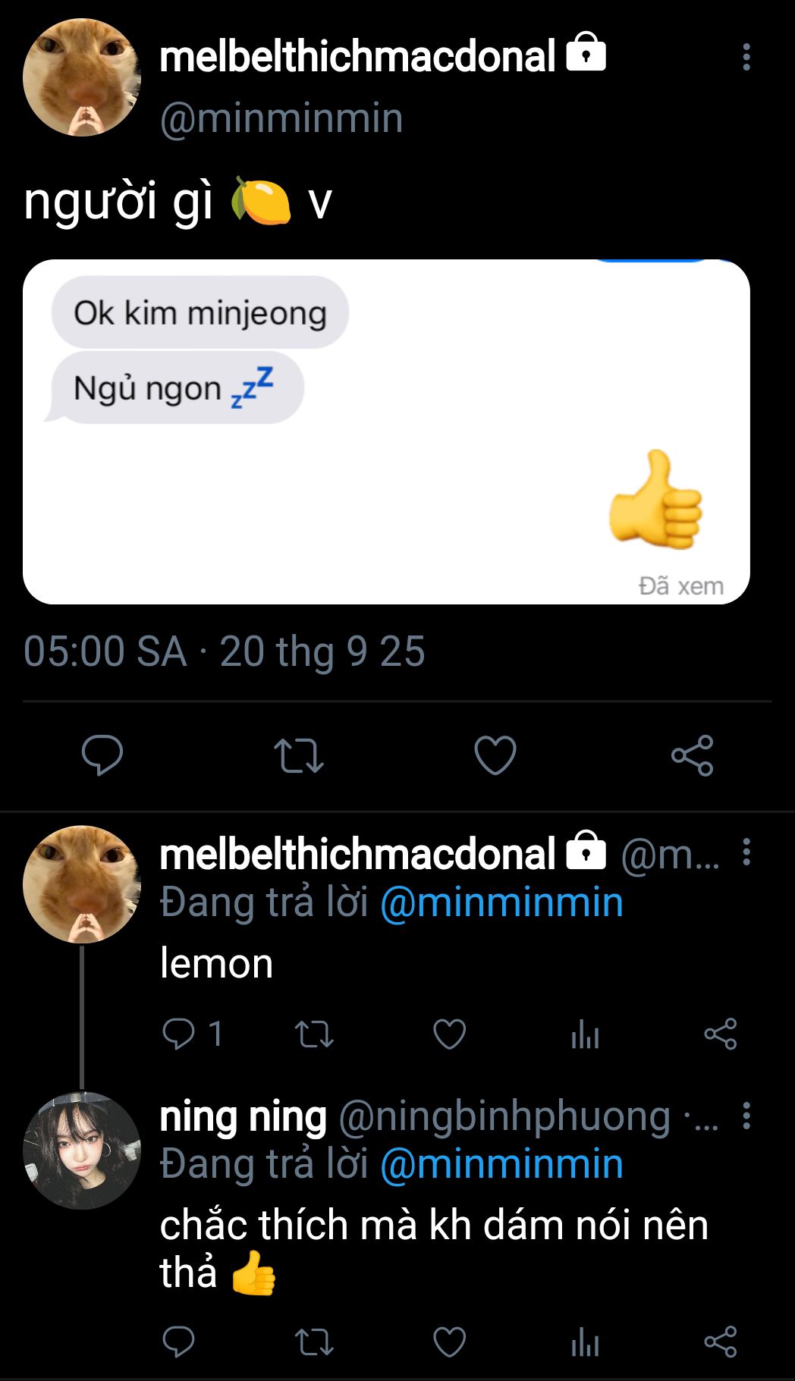
Task: Reply to ning ning's comment
Action: tap(179, 1342)
